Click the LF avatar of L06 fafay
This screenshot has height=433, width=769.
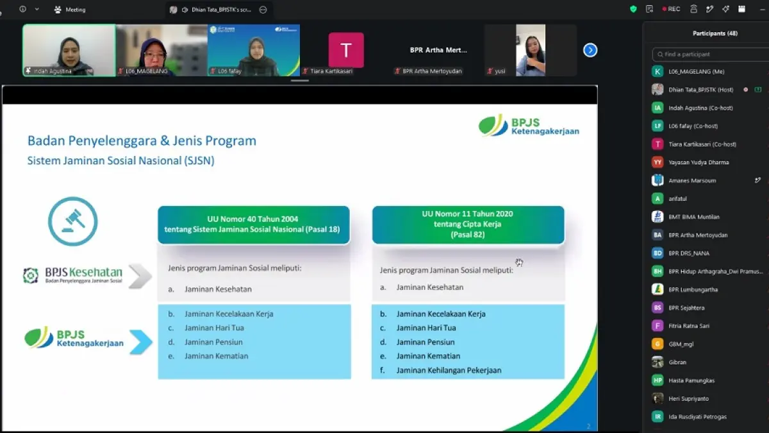click(657, 126)
